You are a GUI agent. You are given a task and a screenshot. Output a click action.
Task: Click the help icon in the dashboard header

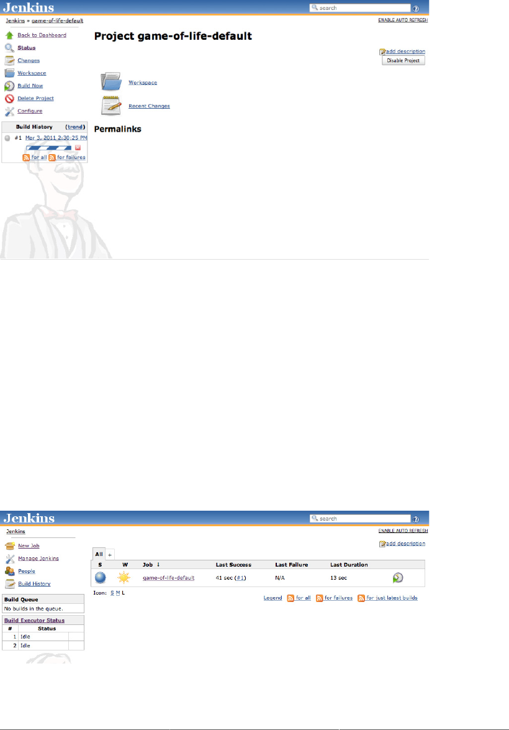(416, 519)
